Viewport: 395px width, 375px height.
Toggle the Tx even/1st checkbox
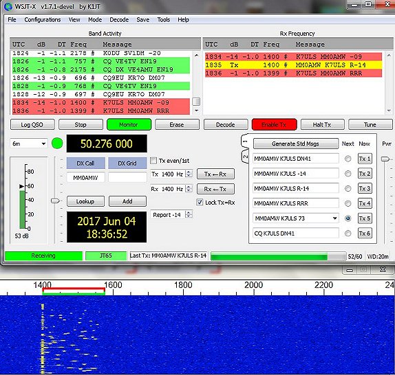(x=153, y=161)
